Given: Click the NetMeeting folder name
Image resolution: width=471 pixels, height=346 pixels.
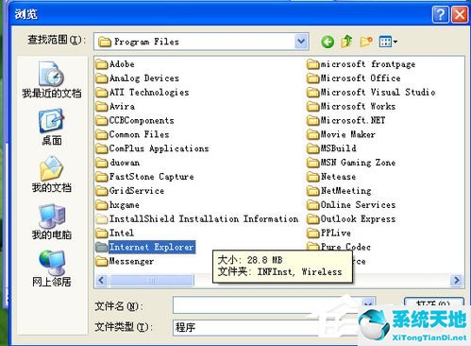Looking at the screenshot, I should (345, 191).
